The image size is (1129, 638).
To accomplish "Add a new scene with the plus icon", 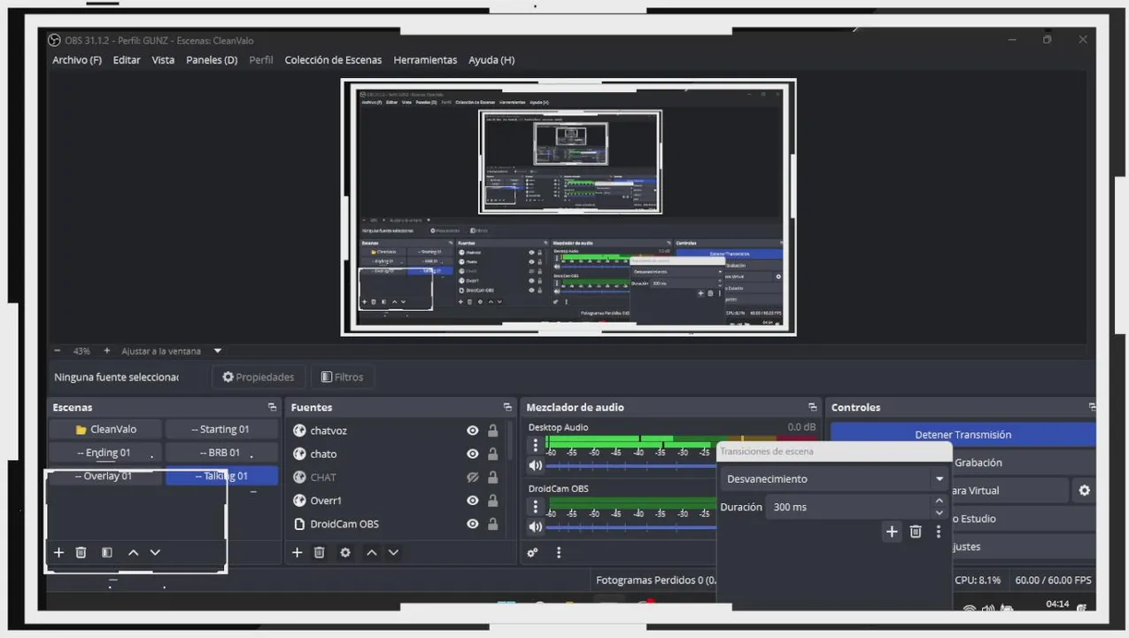I will (59, 552).
